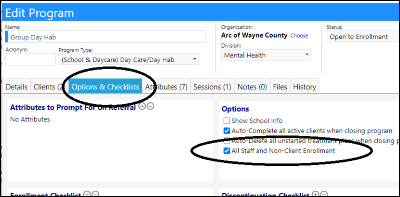This screenshot has width=400, height=197.
Task: Select the History tab
Action: click(x=305, y=87)
